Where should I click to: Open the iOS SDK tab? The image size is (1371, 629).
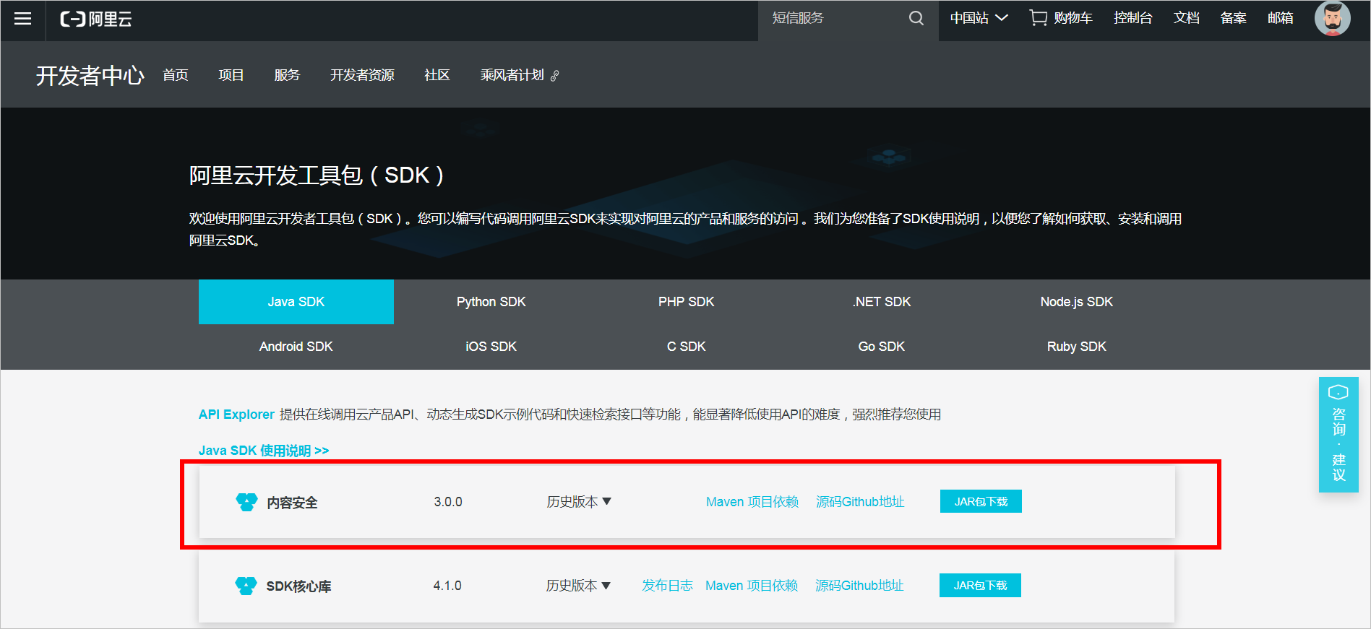(491, 347)
